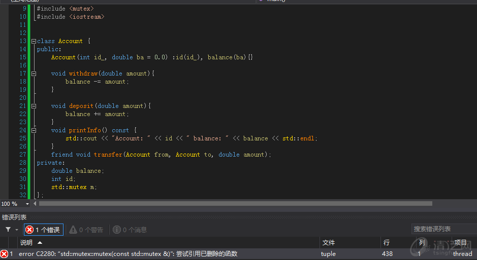Viewport: 477px width, 260px height.
Task: Click the red error icon in the C2280 row
Action: click(4, 254)
